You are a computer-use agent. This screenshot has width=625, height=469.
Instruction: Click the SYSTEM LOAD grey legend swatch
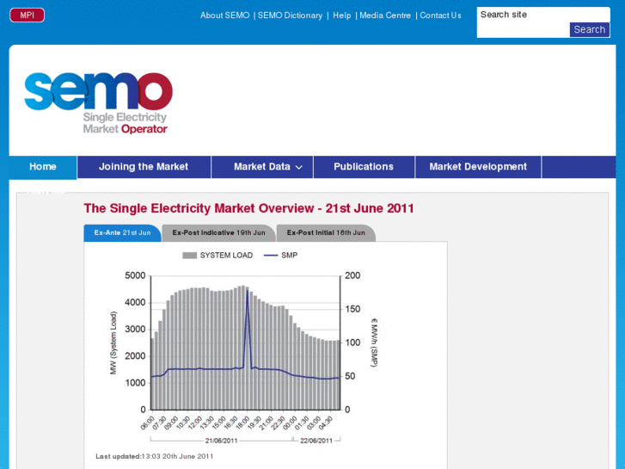click(189, 256)
